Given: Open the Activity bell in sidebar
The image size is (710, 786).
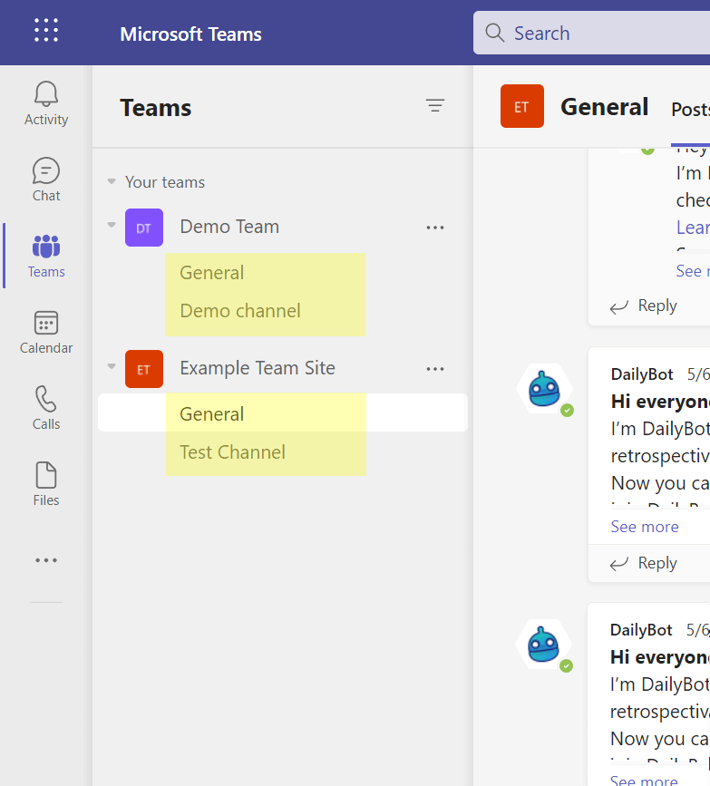Looking at the screenshot, I should tap(46, 103).
